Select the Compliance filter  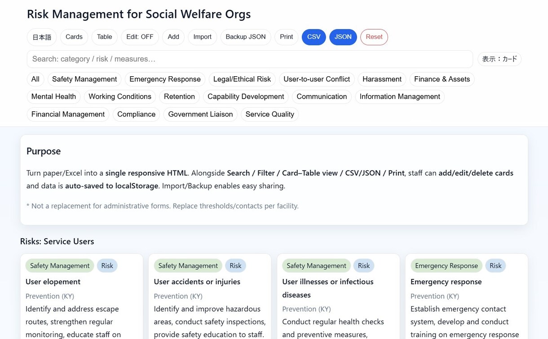pos(136,114)
